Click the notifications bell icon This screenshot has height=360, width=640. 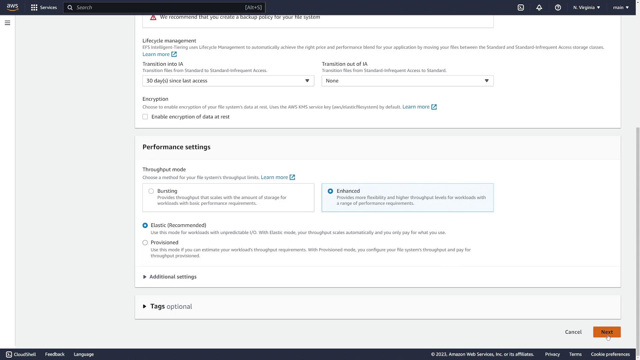pos(539,7)
